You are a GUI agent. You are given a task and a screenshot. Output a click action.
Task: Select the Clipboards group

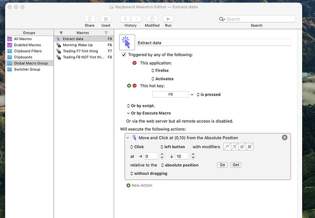coord(29,57)
